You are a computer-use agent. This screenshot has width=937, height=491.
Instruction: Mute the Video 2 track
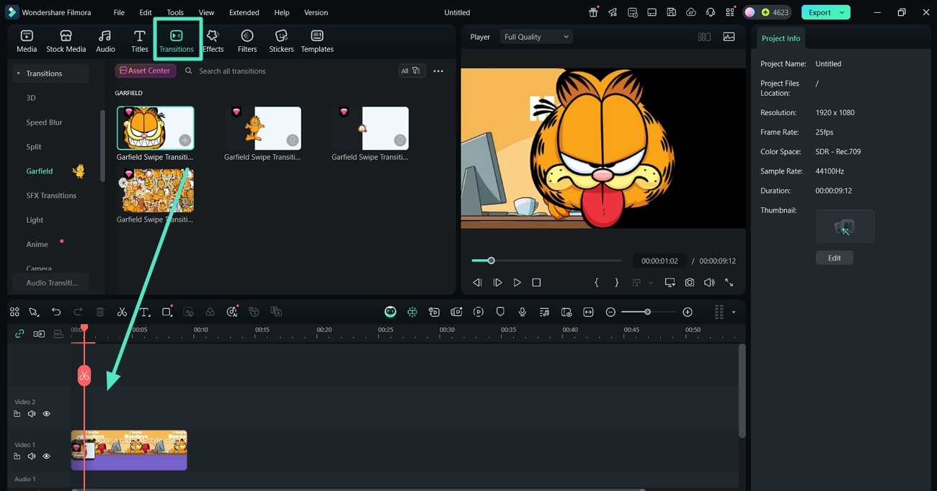point(32,414)
